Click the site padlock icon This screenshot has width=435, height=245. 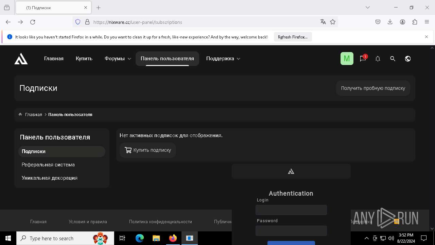click(87, 22)
